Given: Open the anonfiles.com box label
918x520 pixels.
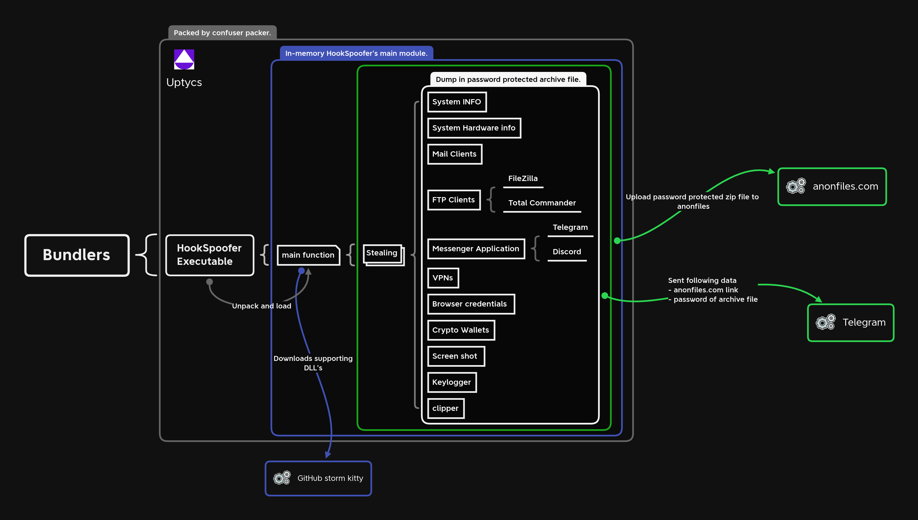Looking at the screenshot, I should [845, 186].
